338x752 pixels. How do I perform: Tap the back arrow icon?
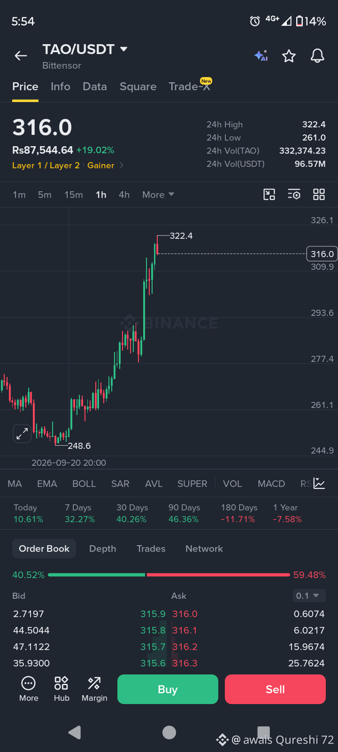pyautogui.click(x=21, y=56)
